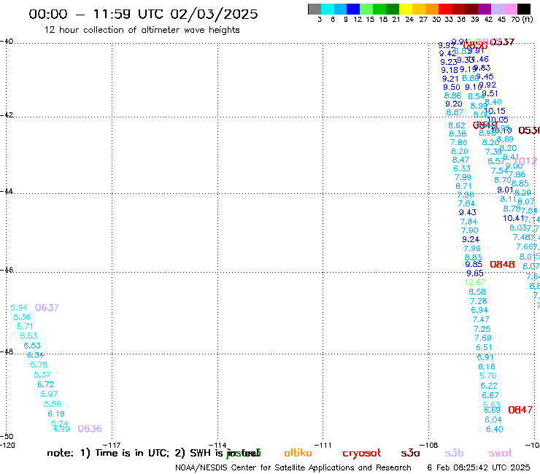This screenshot has width=540, height=474.
Task: Click the 6.51 wave height value
Action: coord(484,347)
